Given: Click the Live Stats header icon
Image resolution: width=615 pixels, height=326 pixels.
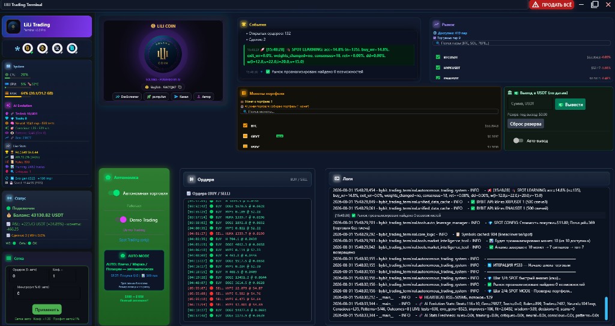Looking at the screenshot, I should coord(8,146).
